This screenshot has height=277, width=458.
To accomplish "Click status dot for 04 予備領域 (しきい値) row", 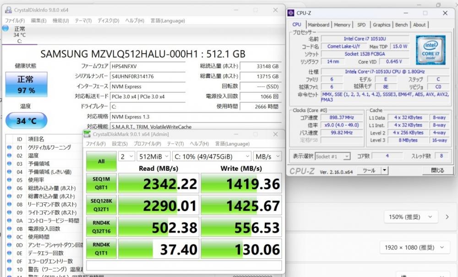I will point(9,172).
